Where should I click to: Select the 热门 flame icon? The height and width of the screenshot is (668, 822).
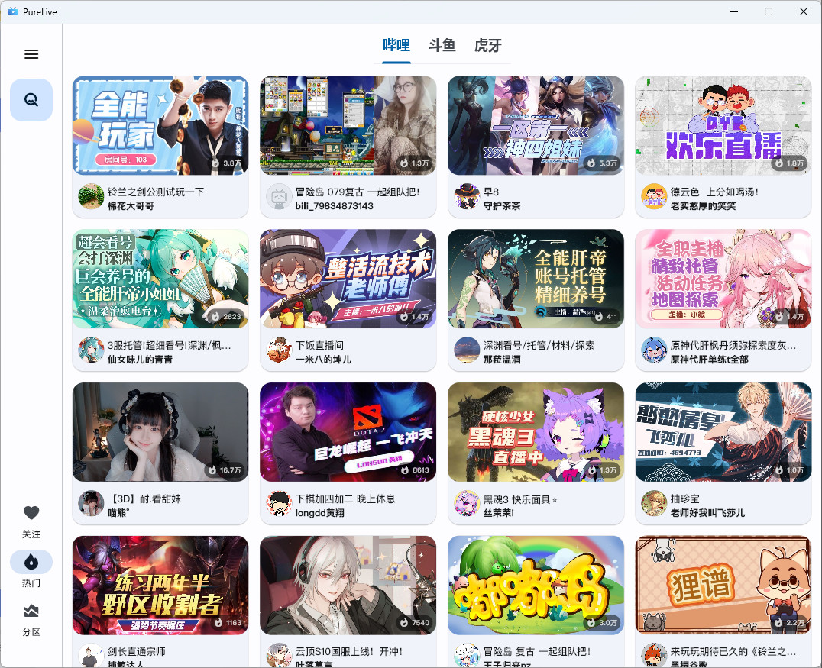pyautogui.click(x=31, y=562)
